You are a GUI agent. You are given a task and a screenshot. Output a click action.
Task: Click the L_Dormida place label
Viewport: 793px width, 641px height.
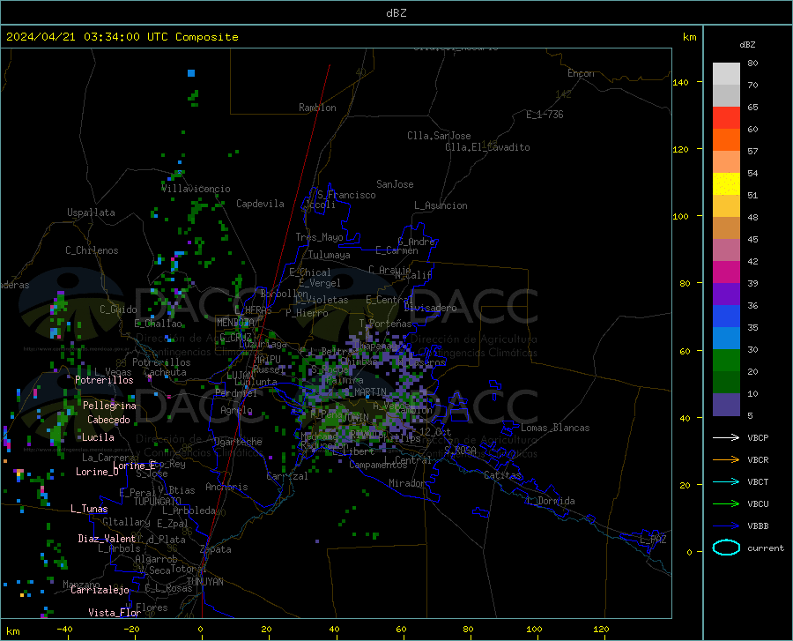(x=550, y=501)
